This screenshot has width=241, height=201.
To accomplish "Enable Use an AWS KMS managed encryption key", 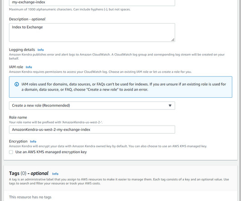I will [x=11, y=152].
